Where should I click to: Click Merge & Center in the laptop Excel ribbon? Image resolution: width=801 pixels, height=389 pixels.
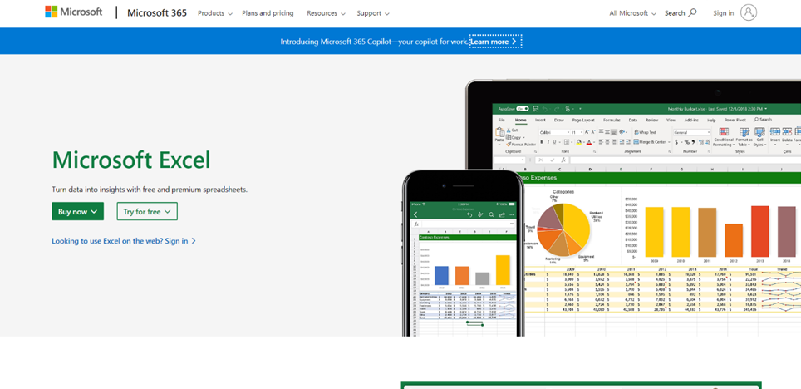(651, 142)
